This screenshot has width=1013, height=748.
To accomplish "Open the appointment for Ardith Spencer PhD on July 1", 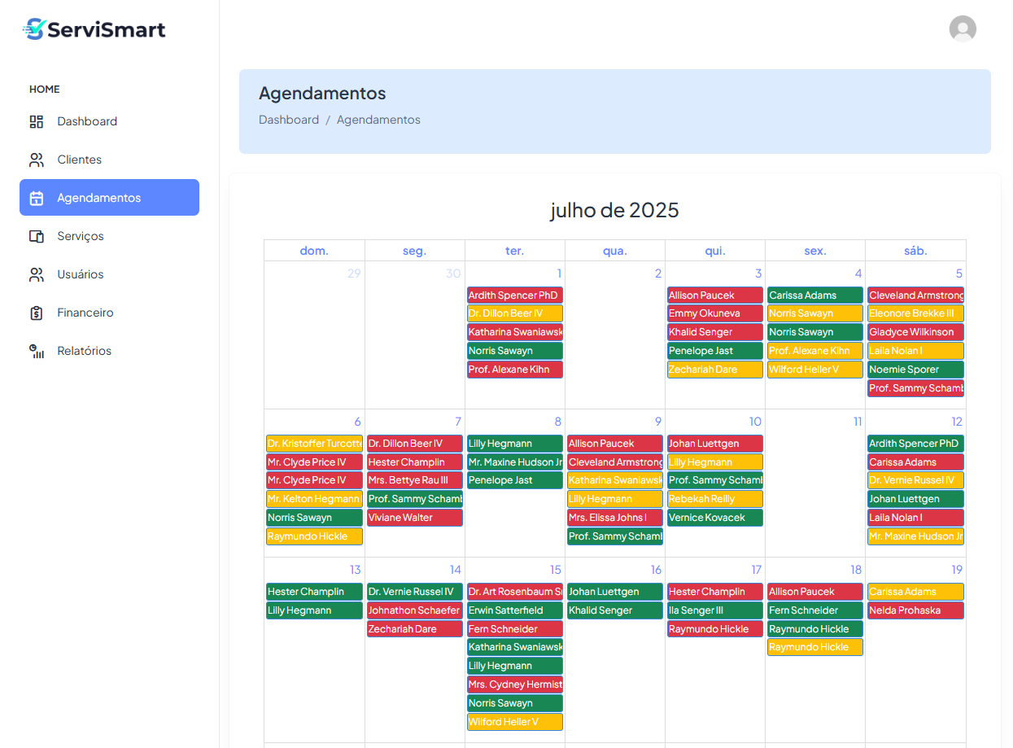I will pos(514,295).
